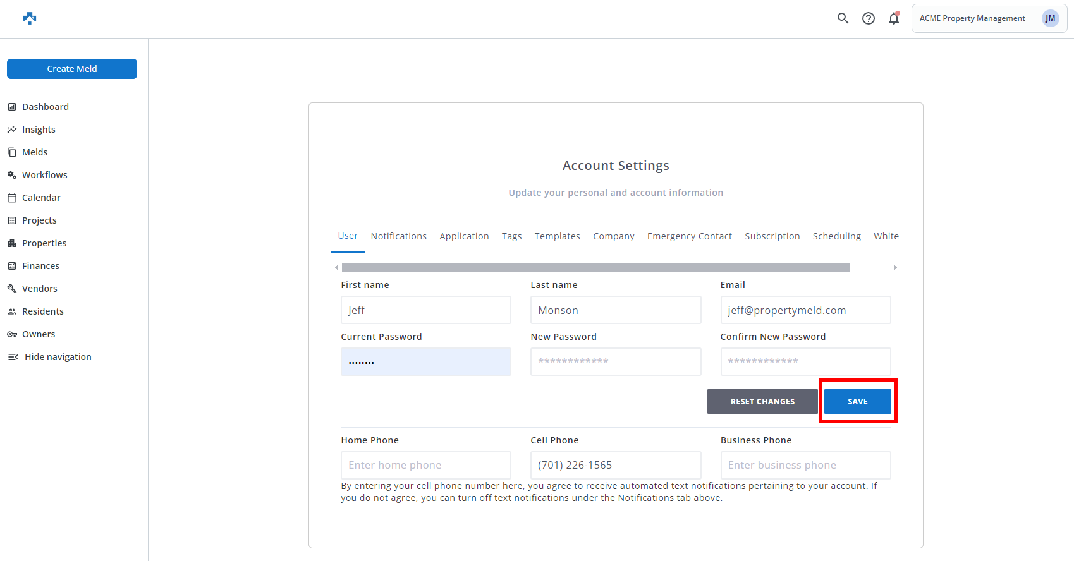
Task: Open Vendors in the sidebar
Action: [x=39, y=289]
